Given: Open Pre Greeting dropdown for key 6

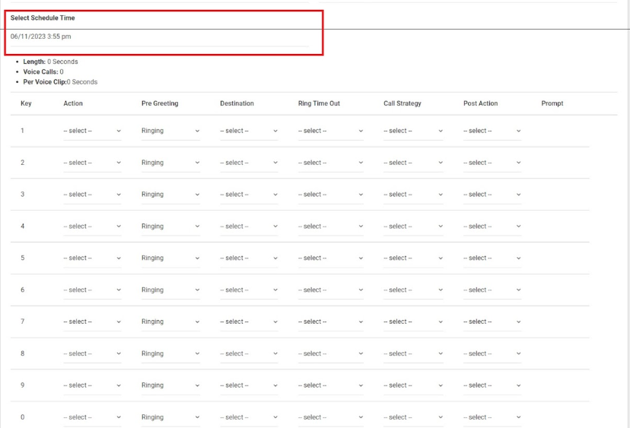Looking at the screenshot, I should [170, 290].
